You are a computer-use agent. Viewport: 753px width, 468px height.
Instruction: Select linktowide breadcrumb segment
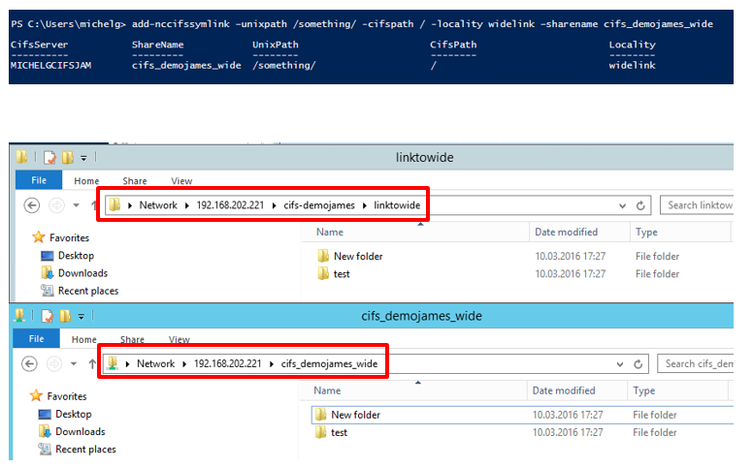click(397, 205)
